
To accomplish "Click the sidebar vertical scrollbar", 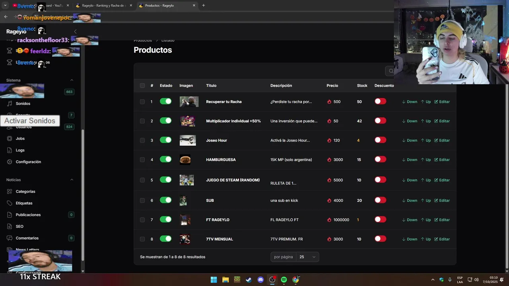I will click(83, 195).
